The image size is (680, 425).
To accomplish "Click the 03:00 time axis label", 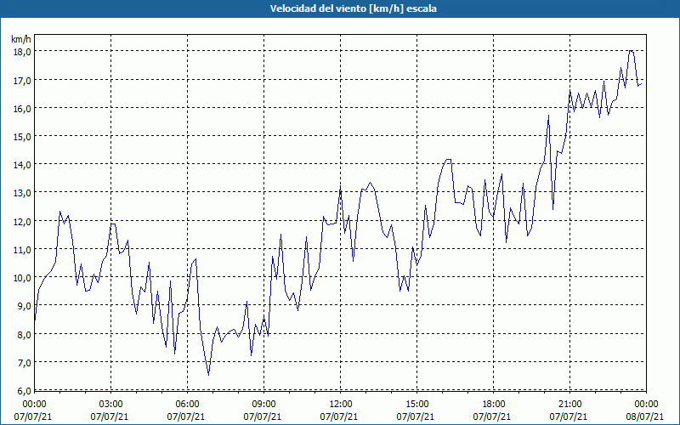I will tap(111, 405).
